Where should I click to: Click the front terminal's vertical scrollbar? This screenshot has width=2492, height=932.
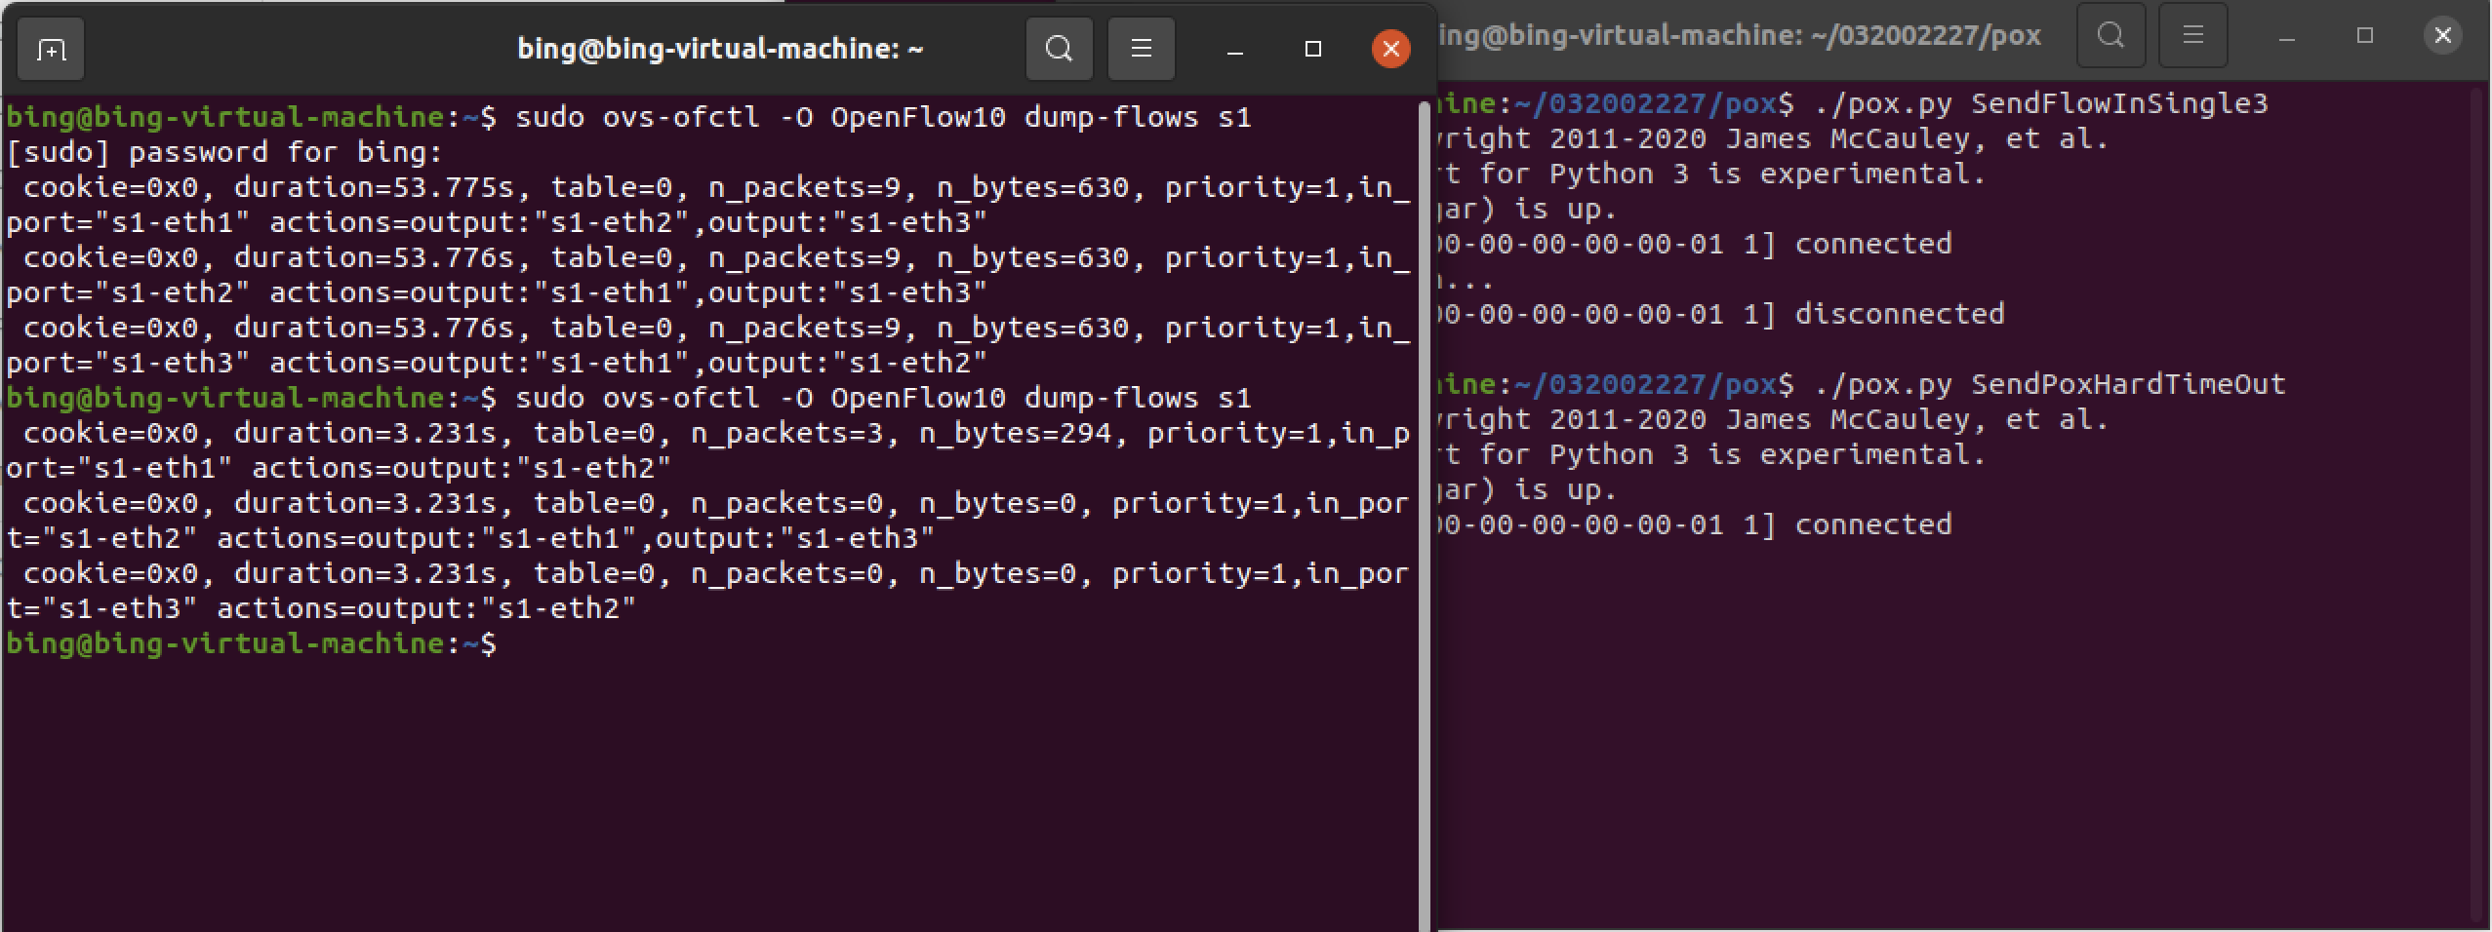click(1424, 487)
